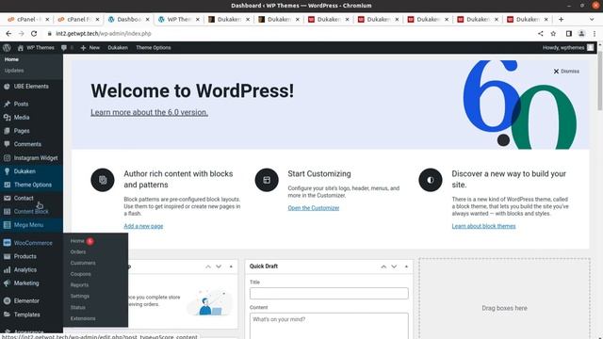This screenshot has height=339, width=603.
Task: Reload the page in Chromium
Action: point(34,34)
